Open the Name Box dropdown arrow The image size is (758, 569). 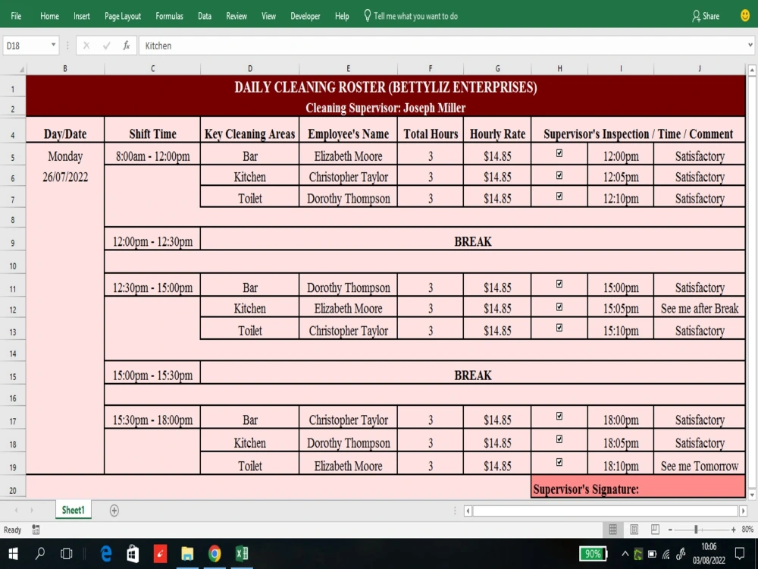pyautogui.click(x=53, y=45)
